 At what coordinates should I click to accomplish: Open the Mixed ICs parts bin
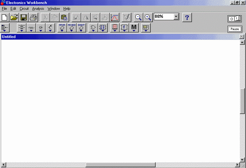pyautogui.click(x=72, y=28)
